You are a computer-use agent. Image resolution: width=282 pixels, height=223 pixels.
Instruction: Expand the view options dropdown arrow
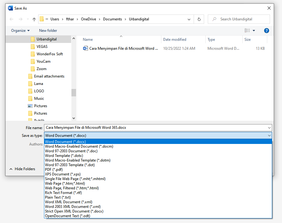(254, 31)
